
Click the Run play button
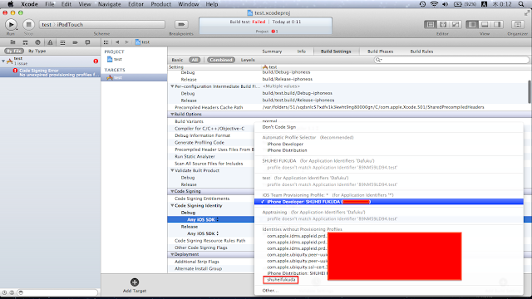(x=11, y=24)
